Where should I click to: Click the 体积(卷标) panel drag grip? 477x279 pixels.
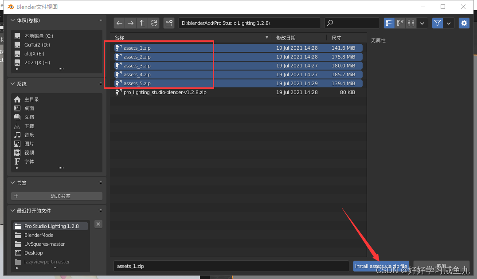click(x=101, y=20)
